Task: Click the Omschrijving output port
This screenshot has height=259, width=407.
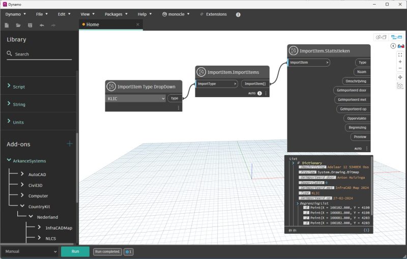Action: point(356,81)
